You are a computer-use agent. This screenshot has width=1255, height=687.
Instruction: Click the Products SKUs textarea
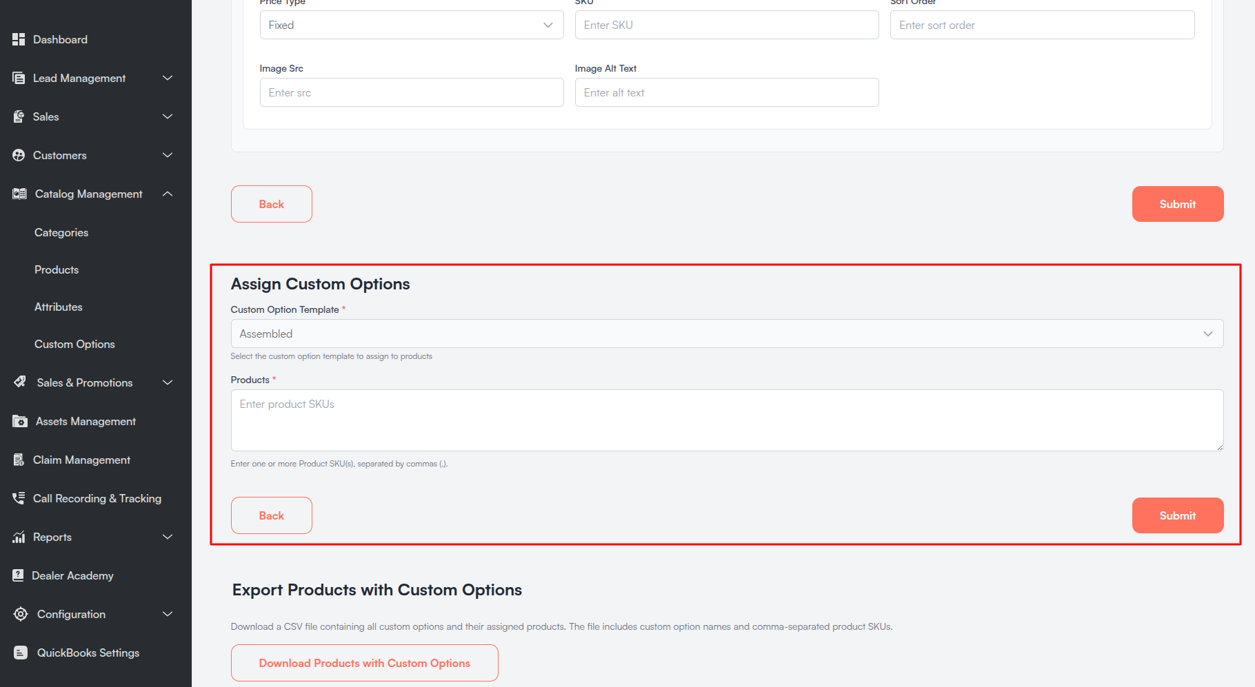coord(727,420)
